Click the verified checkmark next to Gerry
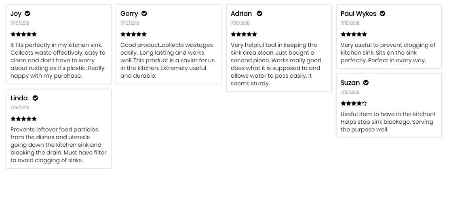This screenshot has height=220, width=449. point(144,13)
